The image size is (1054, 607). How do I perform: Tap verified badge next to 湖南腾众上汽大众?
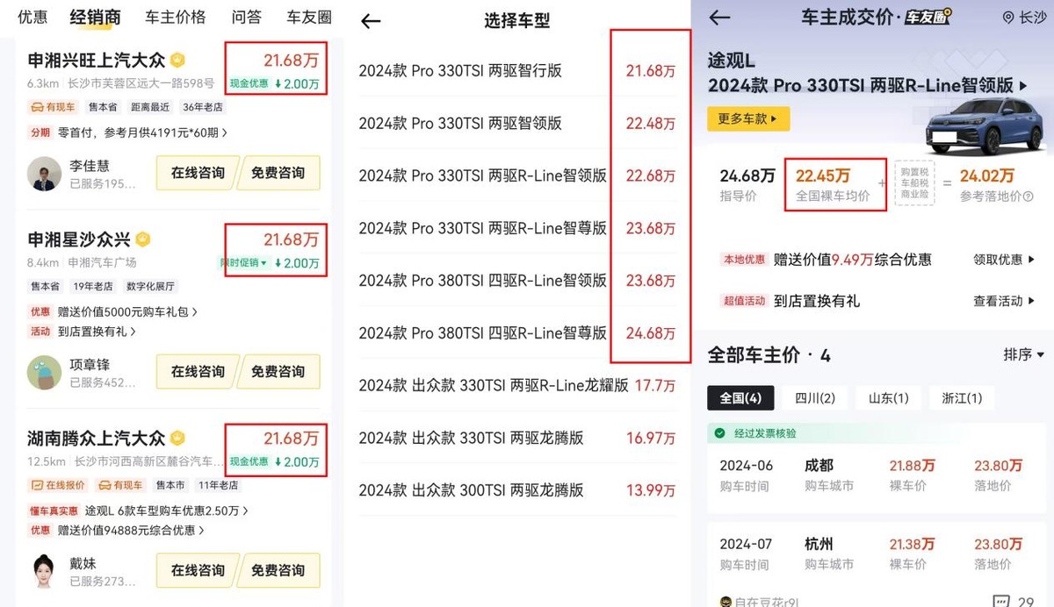pos(178,438)
